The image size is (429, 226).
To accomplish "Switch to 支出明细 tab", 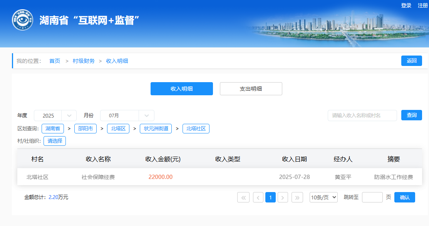I will 251,89.
